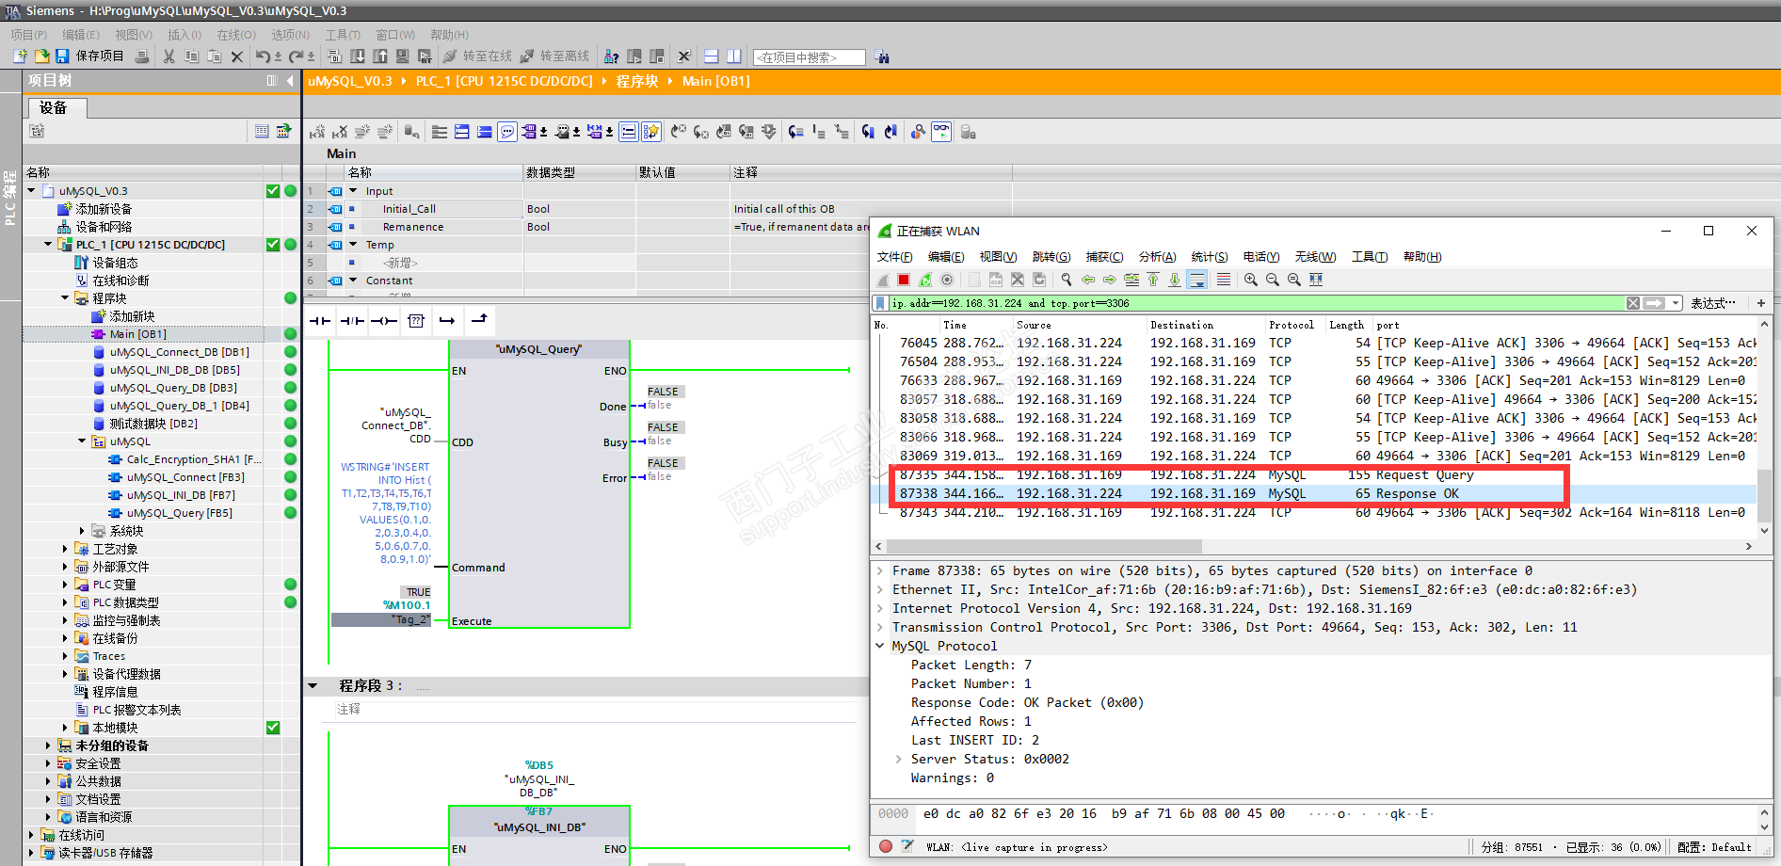
Task: Compile the TIA Portal project
Action: [335, 56]
